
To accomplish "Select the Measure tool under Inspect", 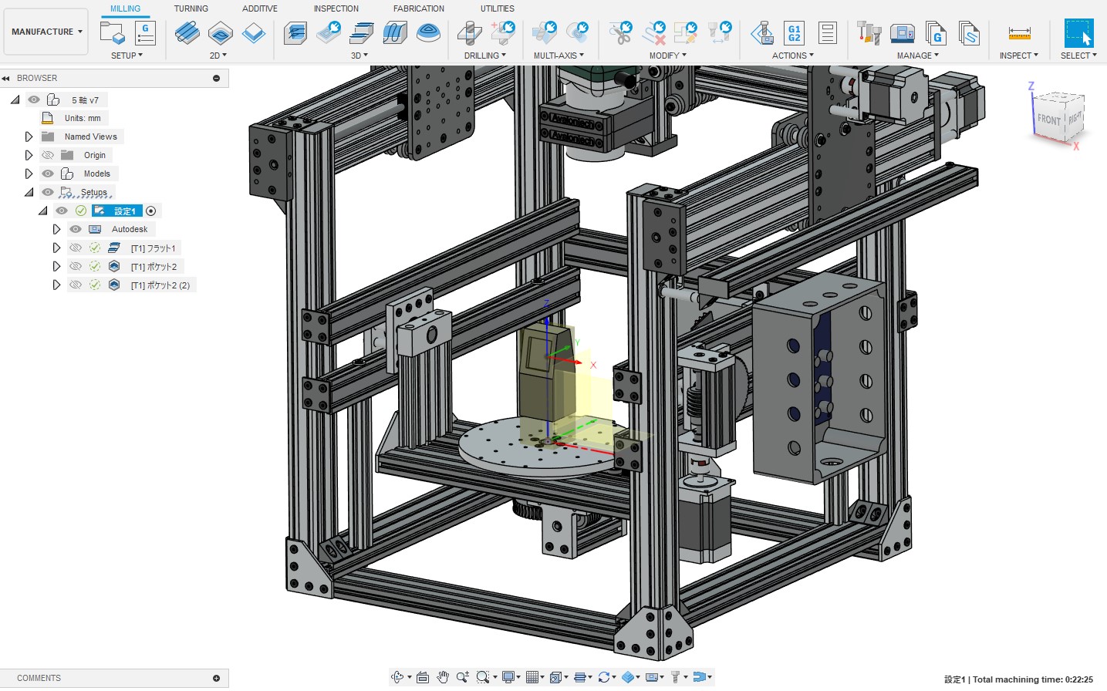I will (1019, 33).
